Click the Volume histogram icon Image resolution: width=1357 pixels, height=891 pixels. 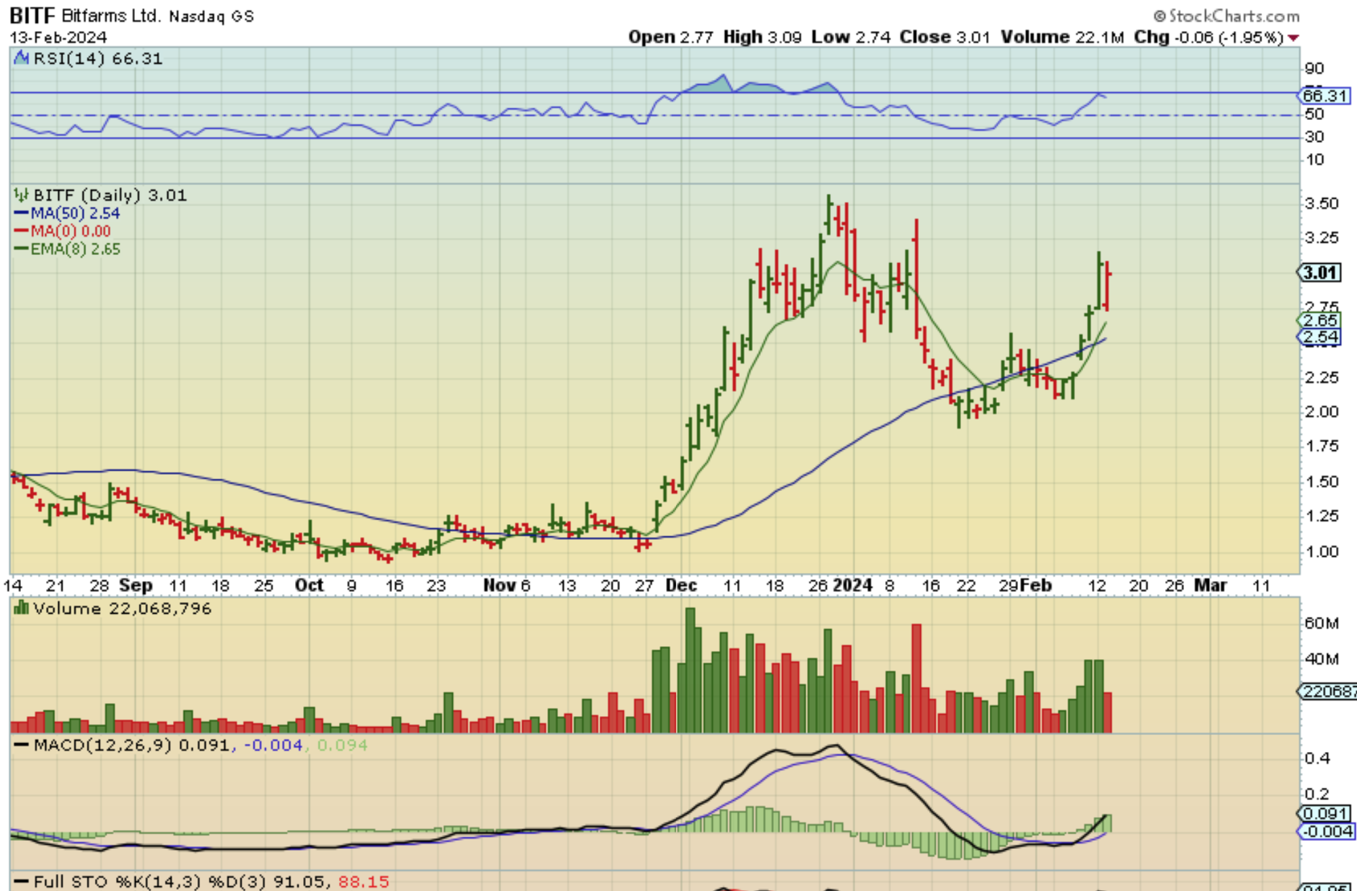21,608
